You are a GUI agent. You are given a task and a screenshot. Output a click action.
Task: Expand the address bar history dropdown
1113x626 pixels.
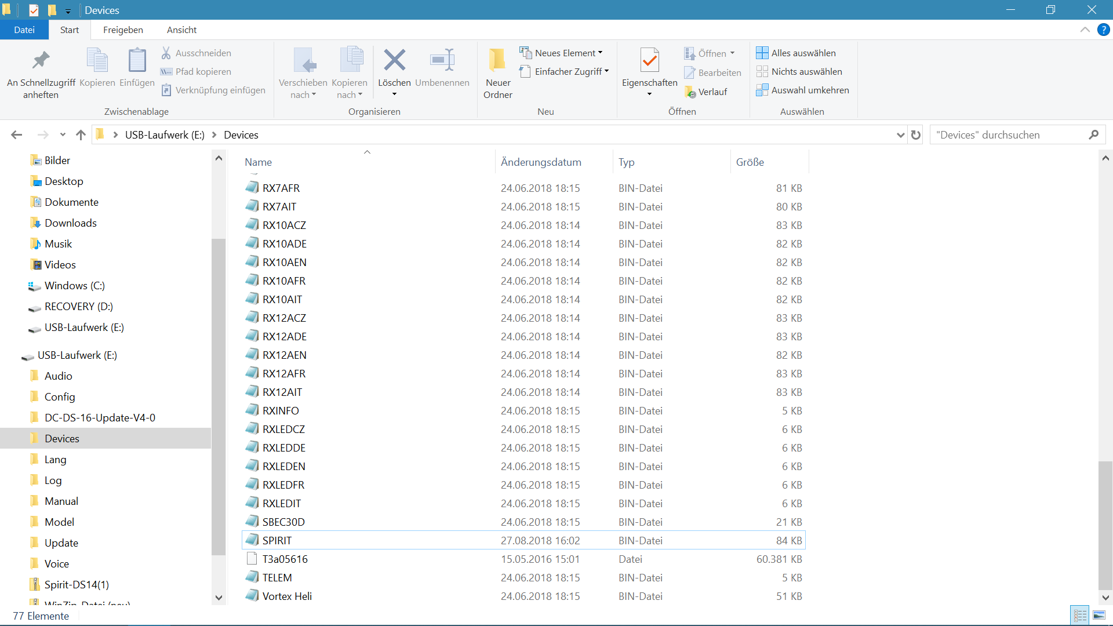tap(900, 135)
